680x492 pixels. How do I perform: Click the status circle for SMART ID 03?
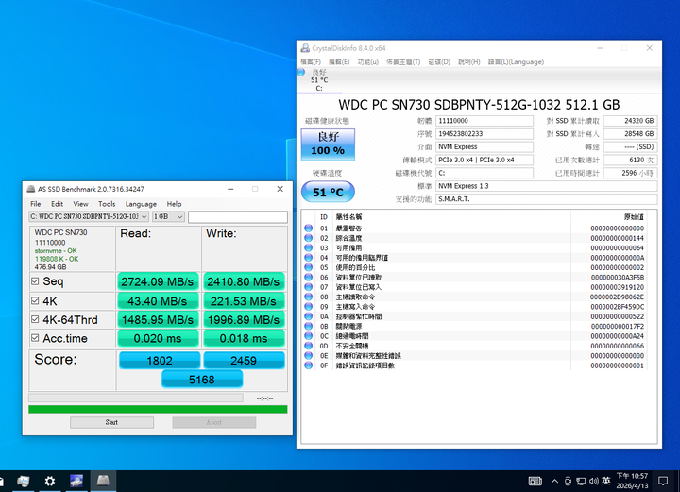tap(308, 248)
